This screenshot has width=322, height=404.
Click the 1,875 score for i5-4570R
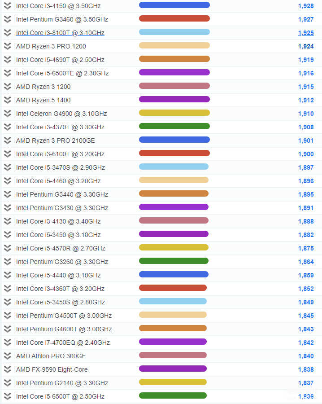(x=306, y=248)
